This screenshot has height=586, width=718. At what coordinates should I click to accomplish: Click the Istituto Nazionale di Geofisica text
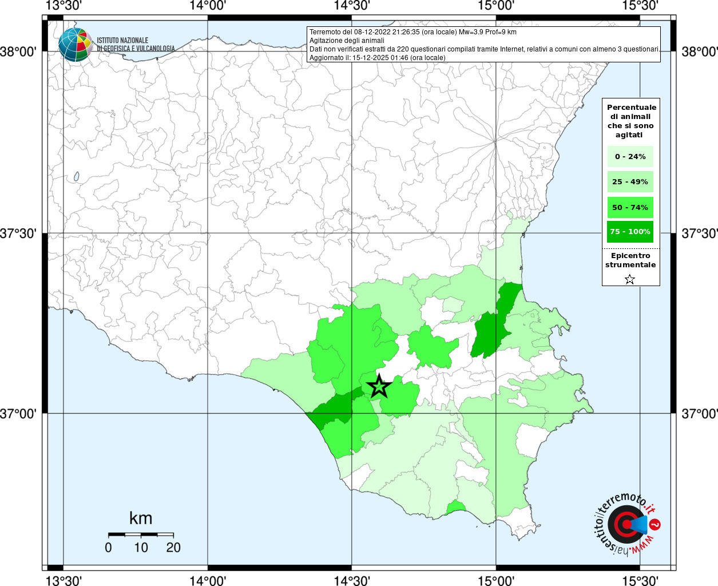[135, 45]
